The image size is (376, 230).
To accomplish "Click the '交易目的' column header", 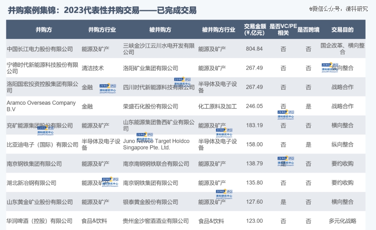I will click(x=343, y=29).
